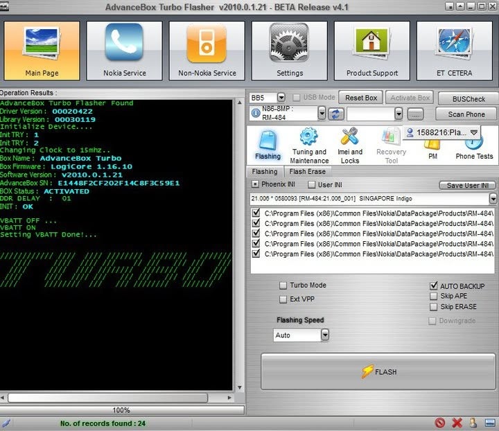Click the small browse dots button
This screenshot has height=431, width=499.
pyautogui.click(x=415, y=114)
